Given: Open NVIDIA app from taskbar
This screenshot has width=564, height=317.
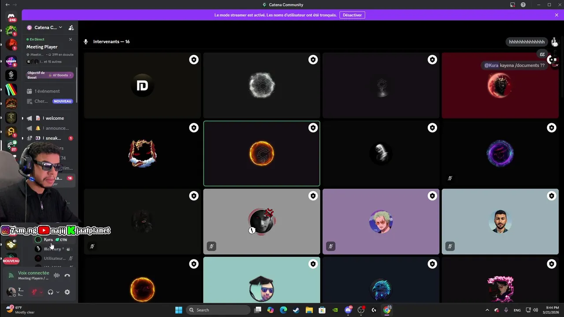Looking at the screenshot, I should pos(335,310).
